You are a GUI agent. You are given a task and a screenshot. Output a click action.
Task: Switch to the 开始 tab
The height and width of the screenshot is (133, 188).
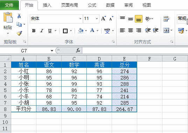29,5
